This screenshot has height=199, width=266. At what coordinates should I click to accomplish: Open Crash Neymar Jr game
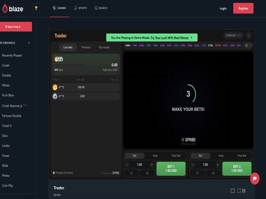[x=12, y=106]
